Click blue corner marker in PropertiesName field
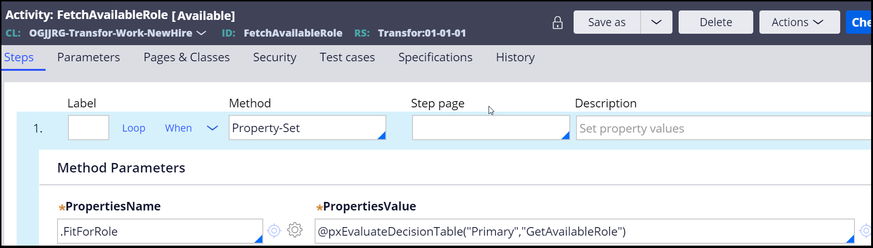Image resolution: width=873 pixels, height=248 pixels. 259,238
